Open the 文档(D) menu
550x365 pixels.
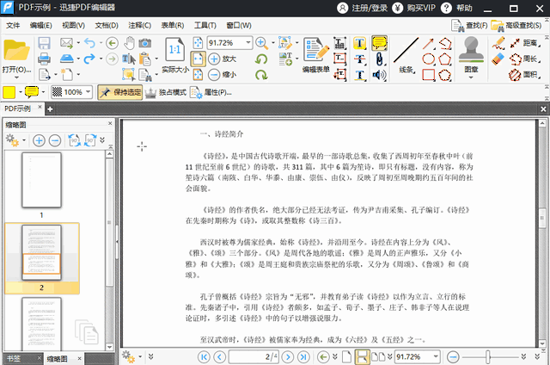[x=107, y=25]
